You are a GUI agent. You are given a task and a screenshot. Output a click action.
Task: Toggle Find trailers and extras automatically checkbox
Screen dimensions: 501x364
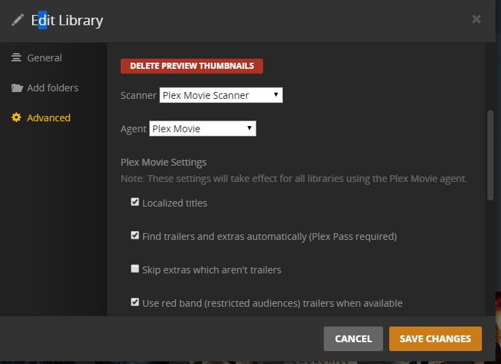(x=135, y=236)
